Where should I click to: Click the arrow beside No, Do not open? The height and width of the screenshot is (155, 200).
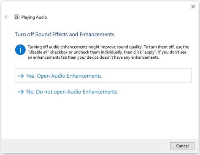[21, 92]
